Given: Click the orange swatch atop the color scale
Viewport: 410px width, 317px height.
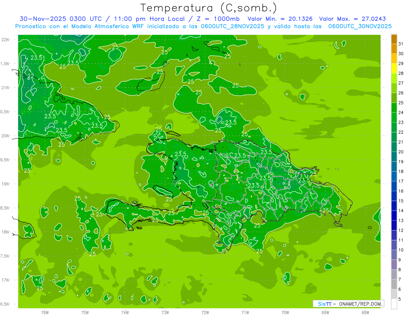Looking at the screenshot, I should [394, 39].
